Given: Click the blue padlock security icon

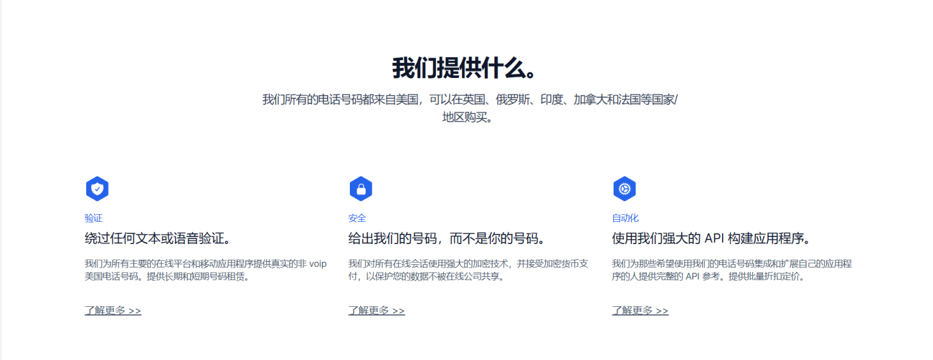Looking at the screenshot, I should (361, 189).
